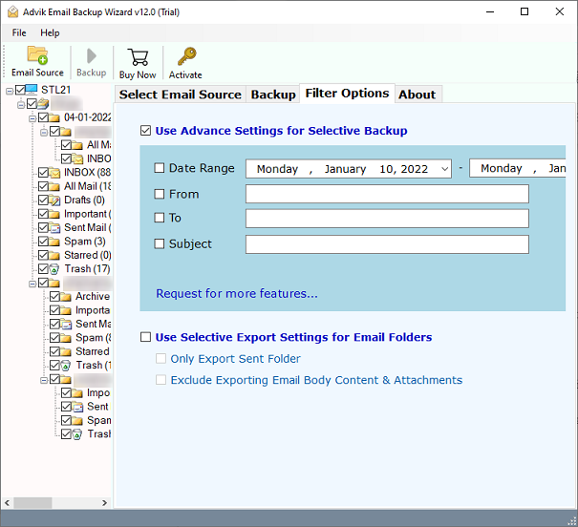Uncheck the Drafts (0) folder checkbox
The height and width of the screenshot is (527, 578).
pos(43,200)
